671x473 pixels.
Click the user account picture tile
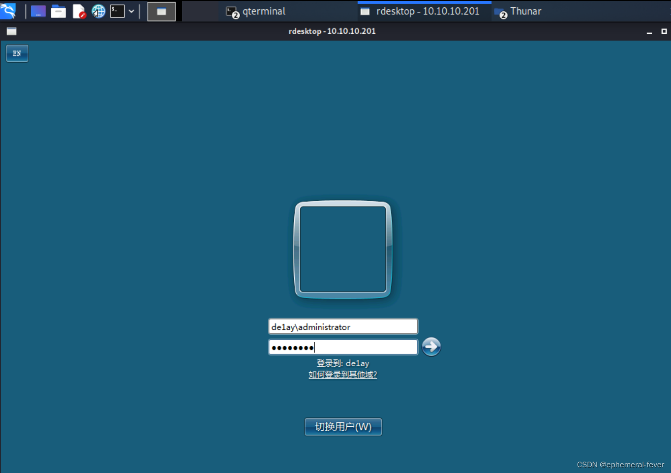coord(343,249)
